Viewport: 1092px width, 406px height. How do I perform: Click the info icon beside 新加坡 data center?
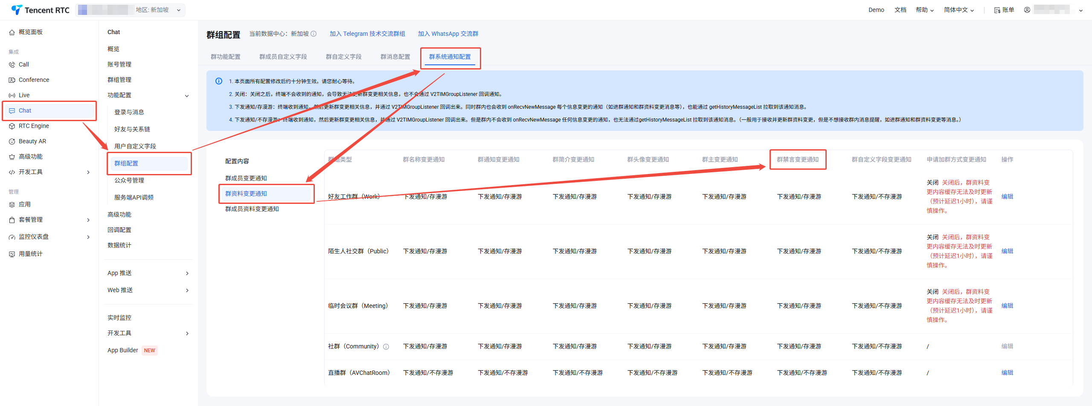pyautogui.click(x=314, y=34)
